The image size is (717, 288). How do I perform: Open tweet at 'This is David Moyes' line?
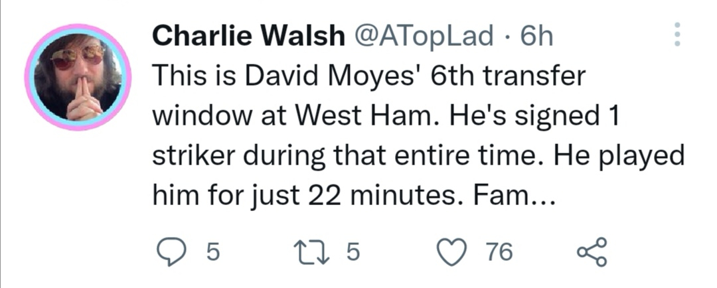click(x=368, y=76)
